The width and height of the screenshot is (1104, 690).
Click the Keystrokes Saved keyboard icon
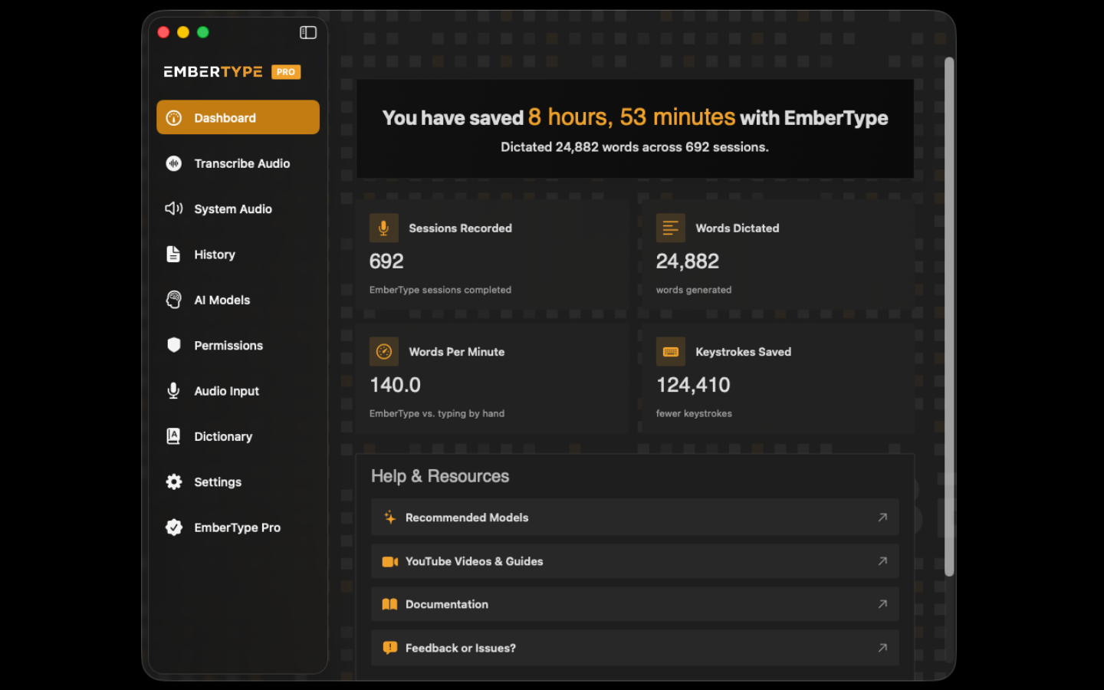pos(670,351)
